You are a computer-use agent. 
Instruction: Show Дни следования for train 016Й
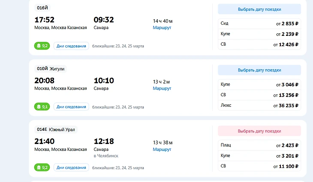coord(71,46)
